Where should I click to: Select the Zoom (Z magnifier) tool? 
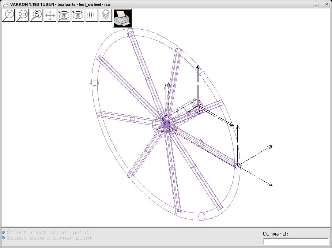pos(8,15)
